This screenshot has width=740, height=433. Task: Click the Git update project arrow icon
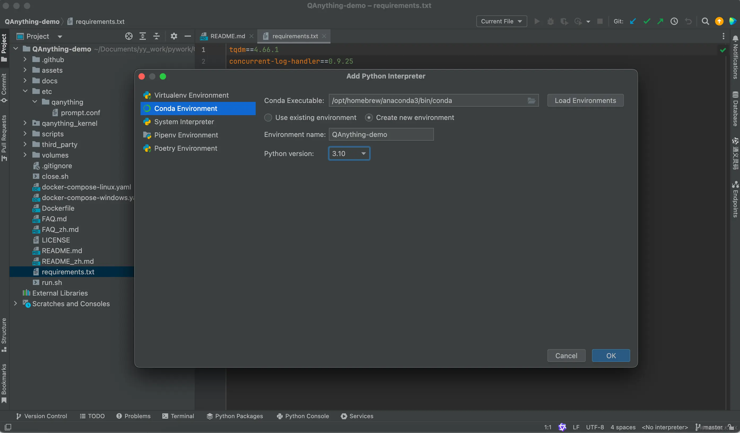[x=633, y=21]
